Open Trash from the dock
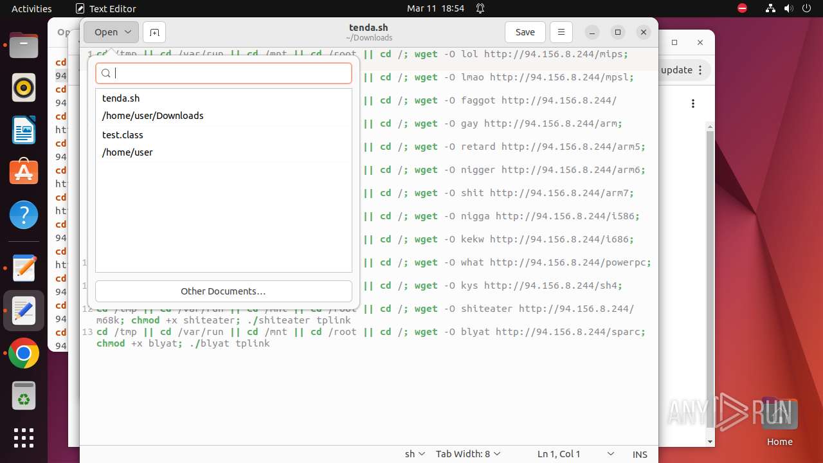Image resolution: width=823 pixels, height=463 pixels. click(24, 395)
